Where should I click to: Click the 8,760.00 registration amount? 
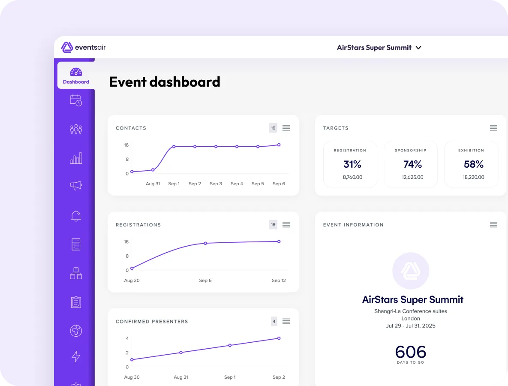point(352,177)
